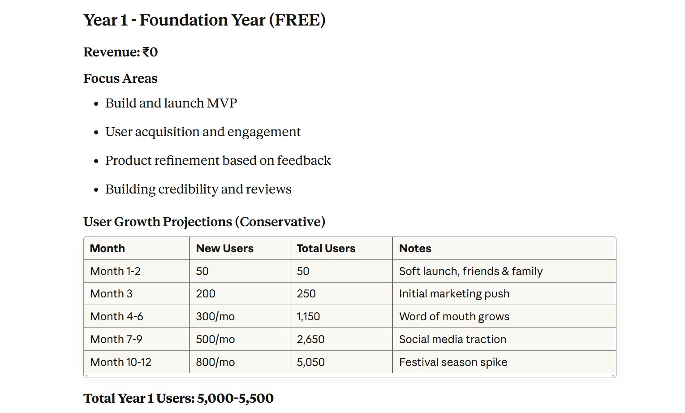The image size is (685, 413).
Task: Click the User Growth Projections heading
Action: coord(204,222)
